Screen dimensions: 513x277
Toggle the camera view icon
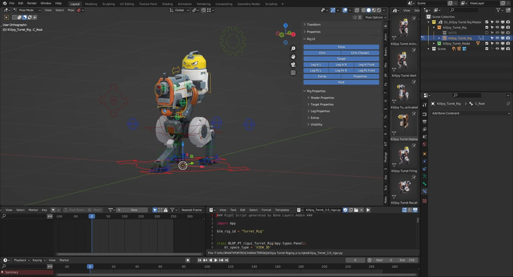293,65
